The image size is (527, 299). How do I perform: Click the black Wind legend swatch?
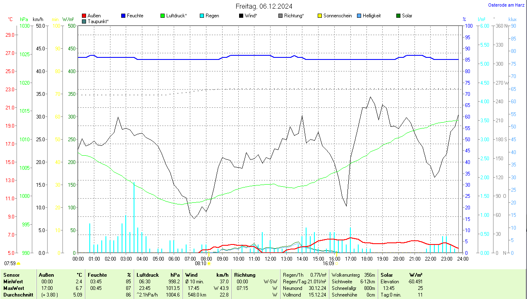(241, 16)
